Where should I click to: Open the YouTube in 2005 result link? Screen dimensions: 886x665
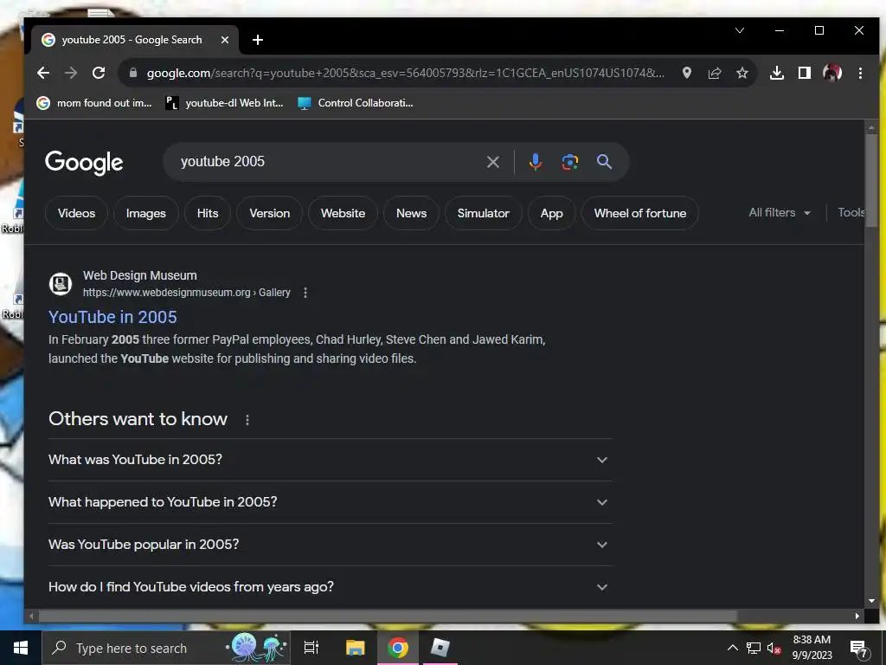click(x=112, y=317)
